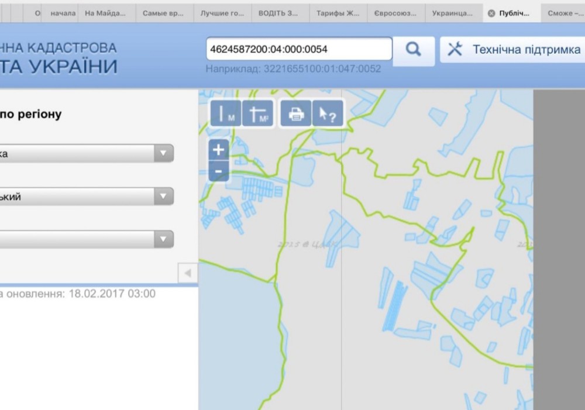The width and height of the screenshot is (585, 410).
Task: Switch to the ВОДІТЬ З... tab
Action: (x=280, y=13)
